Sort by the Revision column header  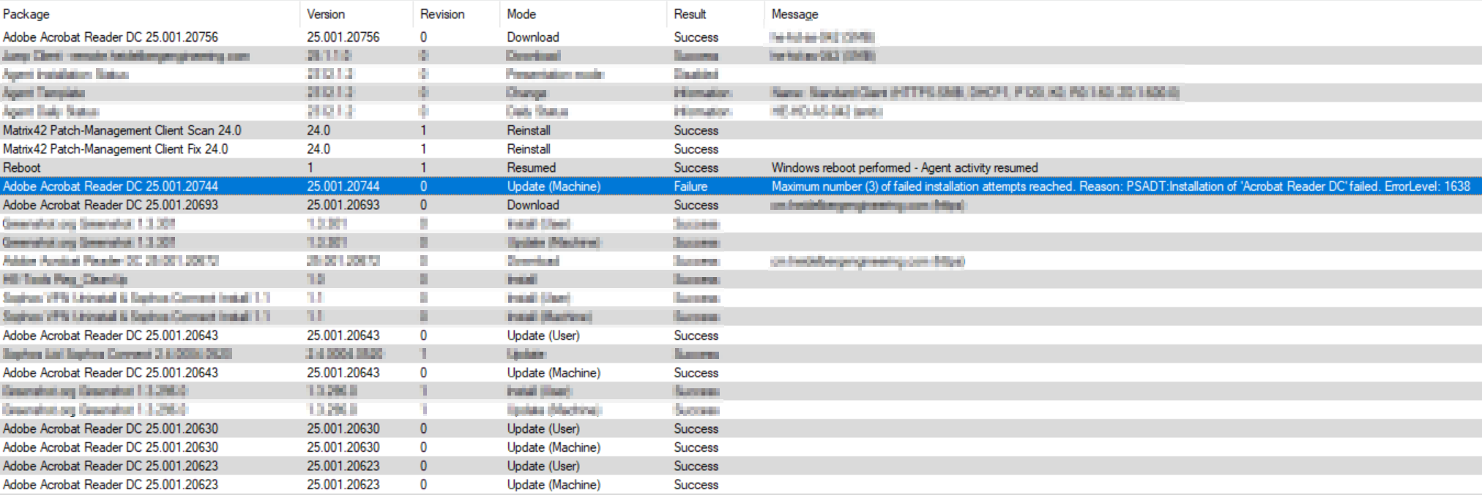click(x=442, y=14)
